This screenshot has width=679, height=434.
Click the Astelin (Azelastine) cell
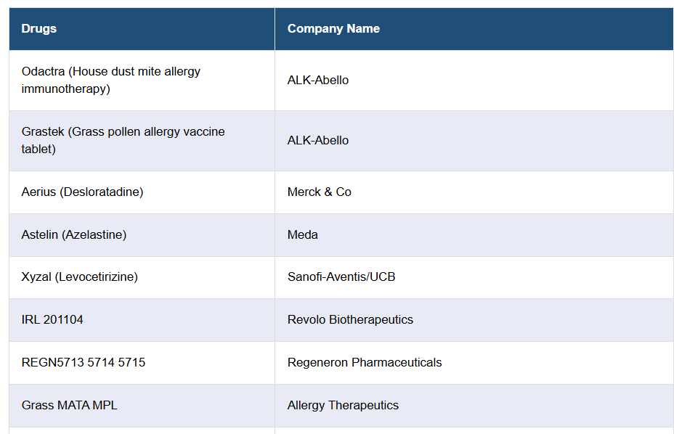point(74,235)
